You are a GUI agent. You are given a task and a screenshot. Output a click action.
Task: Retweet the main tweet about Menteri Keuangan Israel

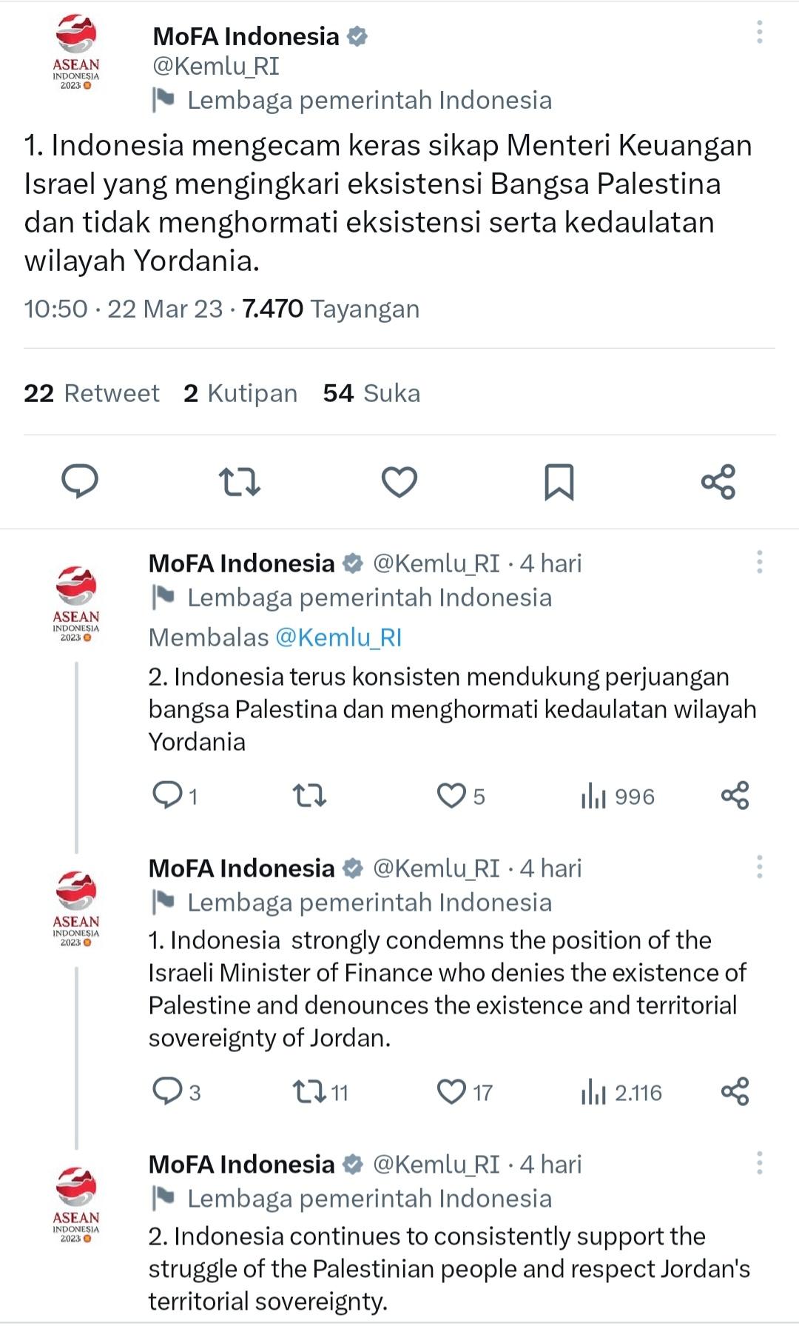click(239, 481)
